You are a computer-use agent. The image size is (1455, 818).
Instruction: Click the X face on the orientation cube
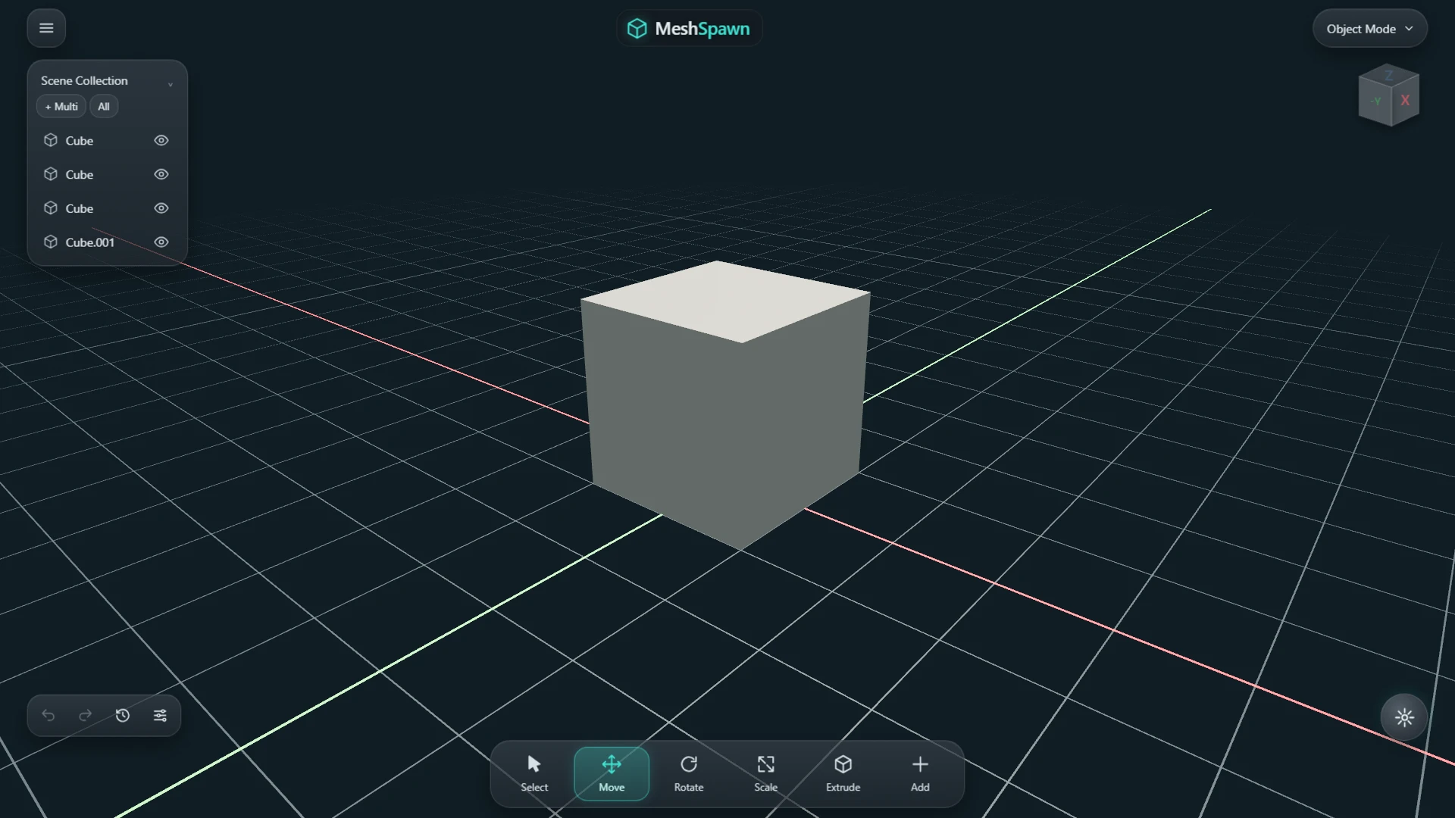click(x=1406, y=100)
